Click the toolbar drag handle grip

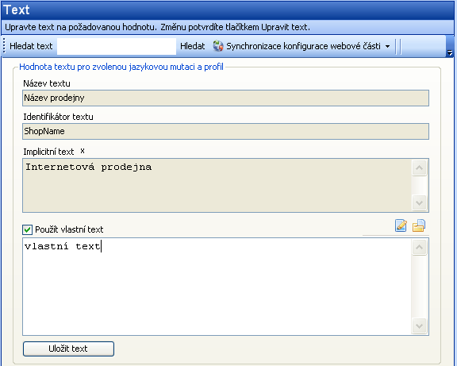click(x=4, y=46)
